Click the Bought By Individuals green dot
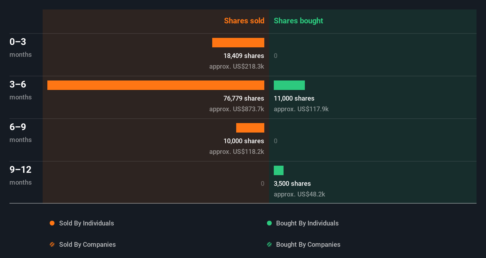The width and height of the screenshot is (486, 258). click(269, 223)
